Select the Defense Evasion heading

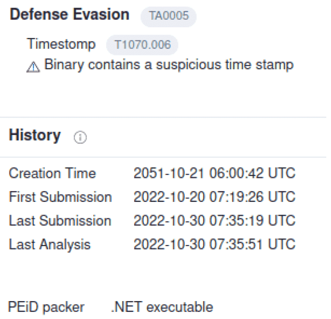(70, 15)
